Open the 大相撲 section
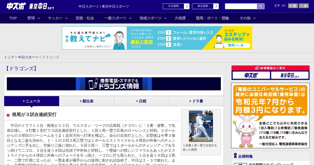The image size is (314, 165). point(180,18)
